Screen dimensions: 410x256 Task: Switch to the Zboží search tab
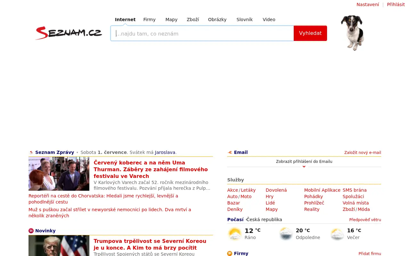(193, 20)
